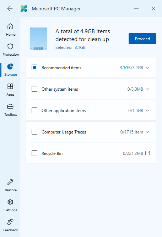Click the Microsoft PC Manager title text
This screenshot has height=237, width=162.
(x=56, y=9)
